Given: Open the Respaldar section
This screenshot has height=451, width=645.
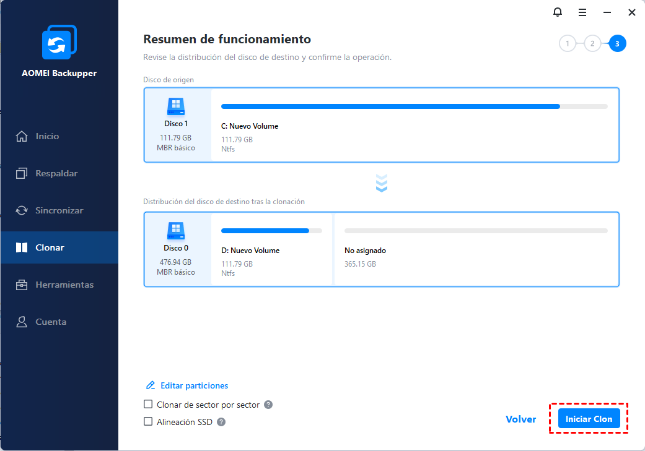Looking at the screenshot, I should click(59, 173).
